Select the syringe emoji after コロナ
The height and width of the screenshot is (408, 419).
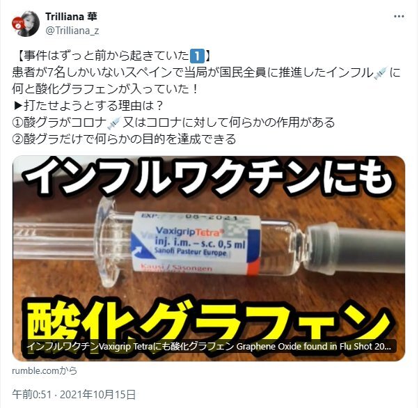(114, 123)
